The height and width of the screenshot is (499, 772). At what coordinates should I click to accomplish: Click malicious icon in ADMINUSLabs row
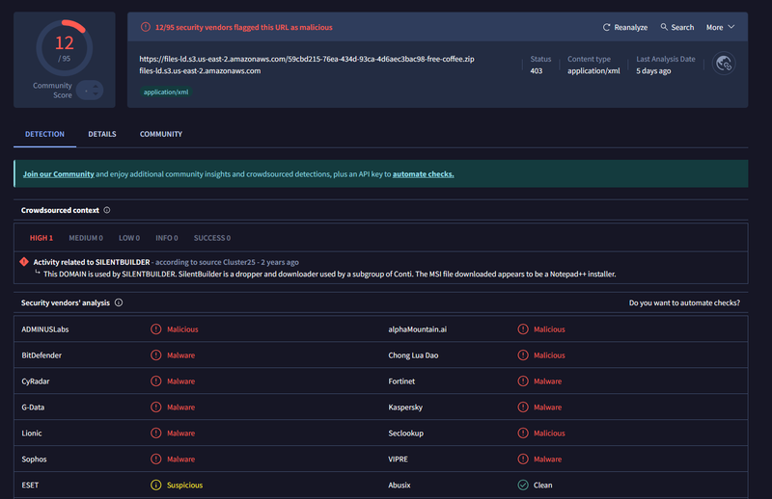pyautogui.click(x=156, y=329)
